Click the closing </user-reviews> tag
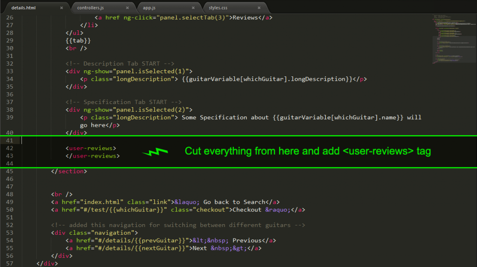This screenshot has width=477, height=267. coord(93,156)
